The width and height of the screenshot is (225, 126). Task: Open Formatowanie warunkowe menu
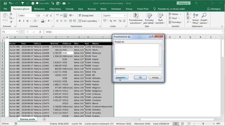[136, 18]
